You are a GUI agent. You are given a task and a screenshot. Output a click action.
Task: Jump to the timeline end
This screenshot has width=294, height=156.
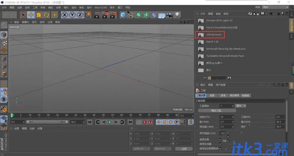tap(130, 122)
